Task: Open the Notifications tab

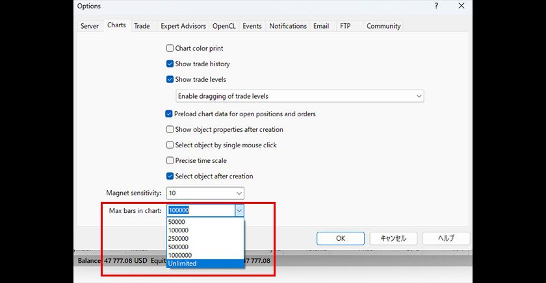Action: pos(287,26)
